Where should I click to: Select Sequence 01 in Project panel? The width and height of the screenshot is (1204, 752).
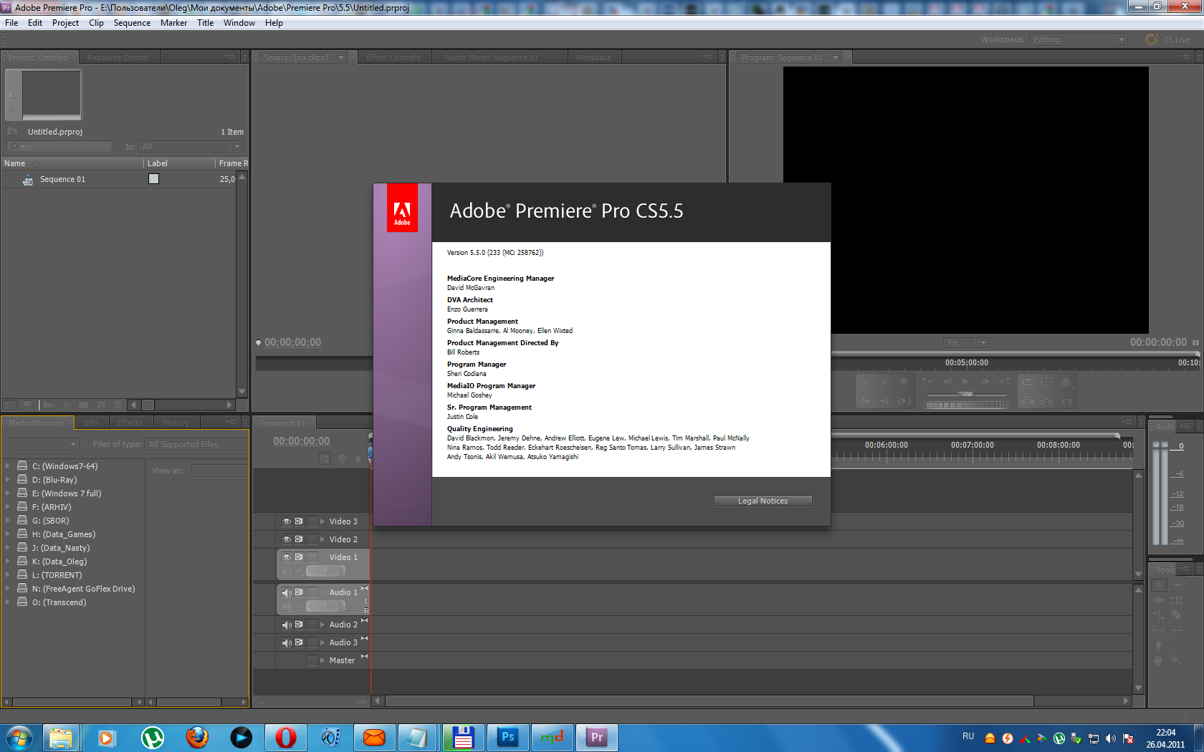tap(62, 179)
